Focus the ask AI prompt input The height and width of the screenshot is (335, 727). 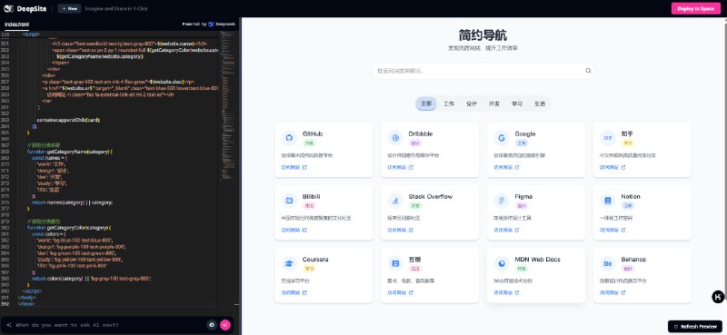[109, 325]
